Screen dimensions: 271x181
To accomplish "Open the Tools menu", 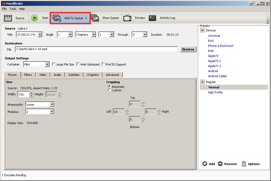I will (13, 9).
